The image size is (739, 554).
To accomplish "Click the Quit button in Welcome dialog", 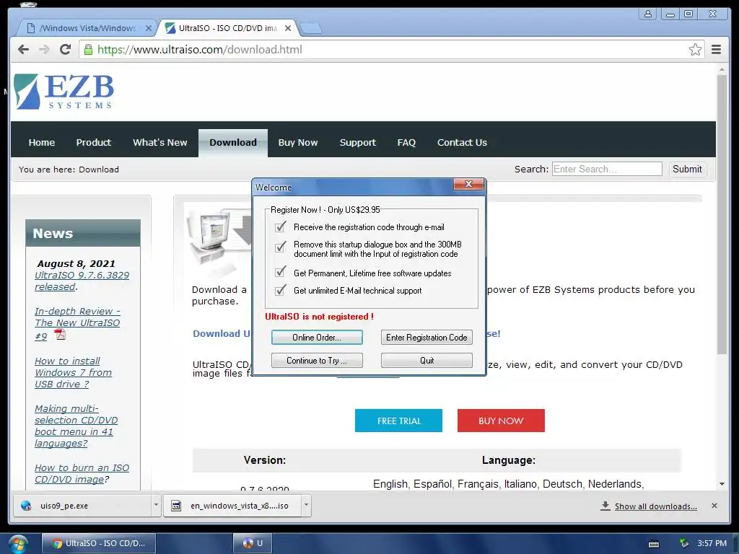I will pos(427,361).
